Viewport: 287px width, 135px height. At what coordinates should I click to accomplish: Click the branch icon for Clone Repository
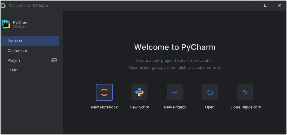click(245, 93)
